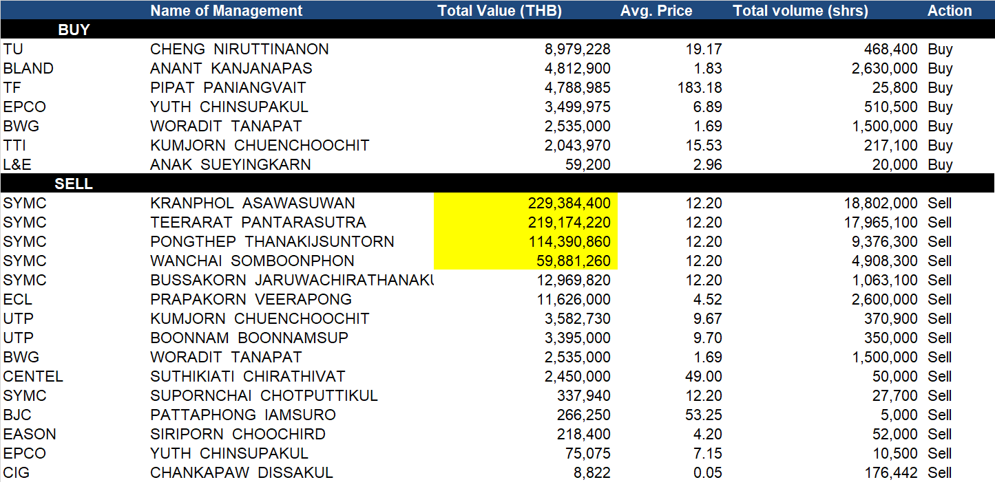The height and width of the screenshot is (482, 995).
Task: Select the average price 7.15
Action: click(x=708, y=453)
